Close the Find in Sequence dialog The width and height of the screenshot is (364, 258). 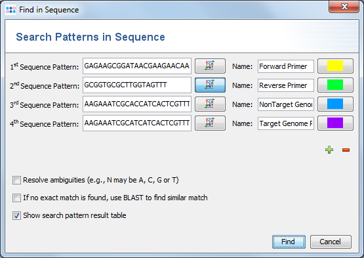(344, 7)
